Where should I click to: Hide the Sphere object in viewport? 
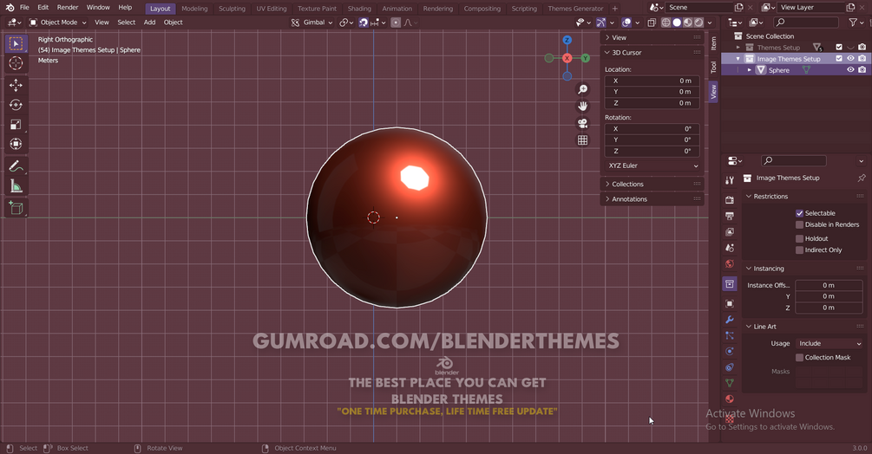[849, 70]
